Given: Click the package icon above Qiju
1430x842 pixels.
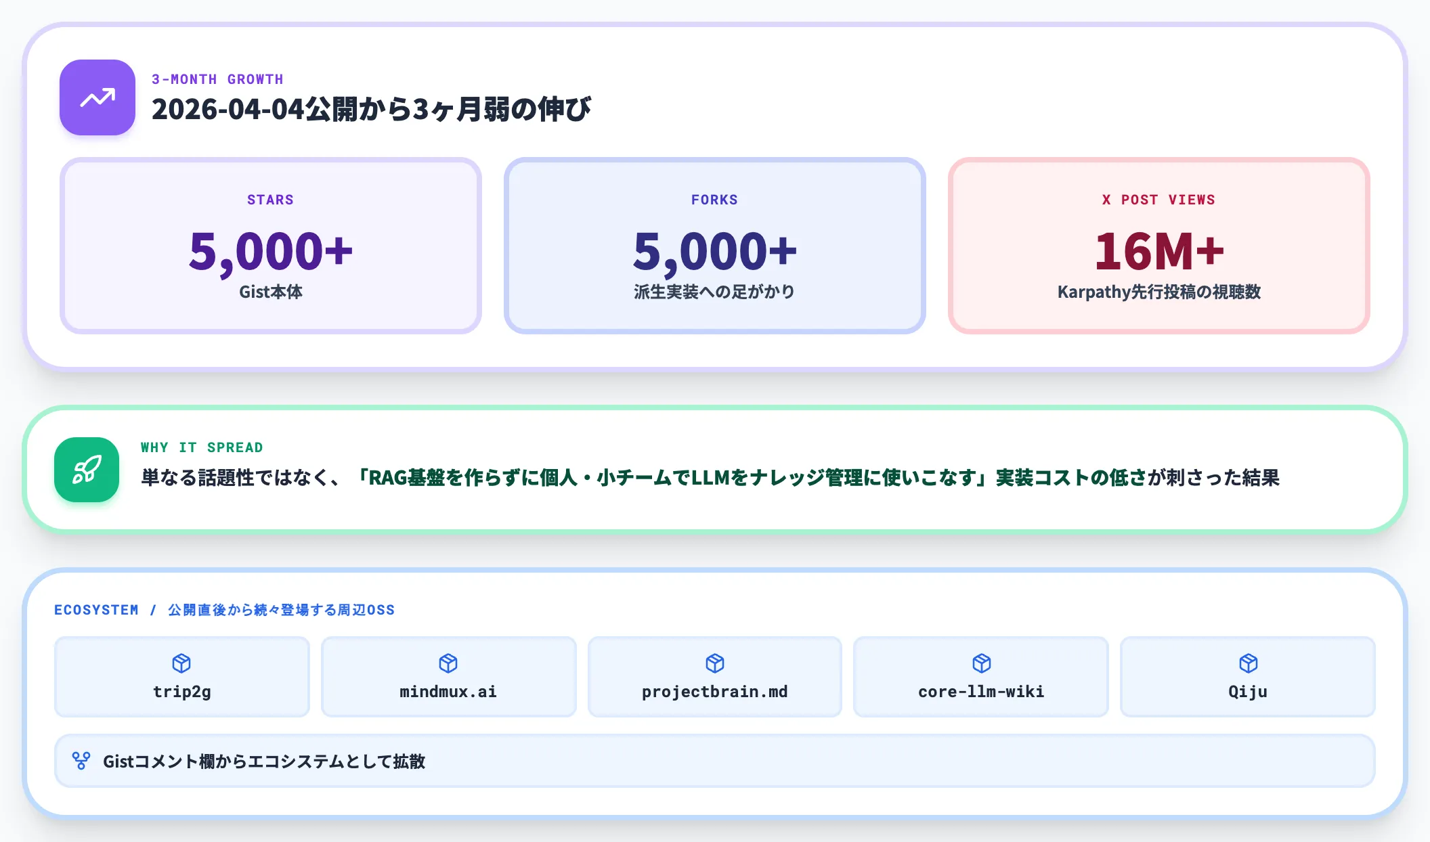Looking at the screenshot, I should click(x=1249, y=663).
